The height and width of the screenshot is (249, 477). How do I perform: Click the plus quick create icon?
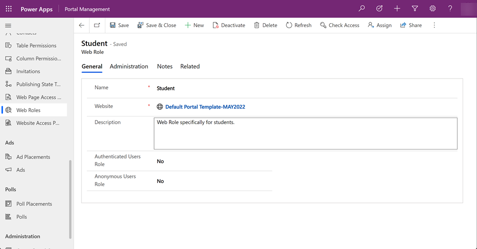tap(397, 9)
